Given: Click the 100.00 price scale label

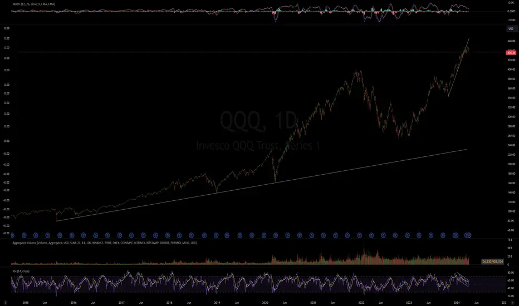Looking at the screenshot, I should [511, 211].
